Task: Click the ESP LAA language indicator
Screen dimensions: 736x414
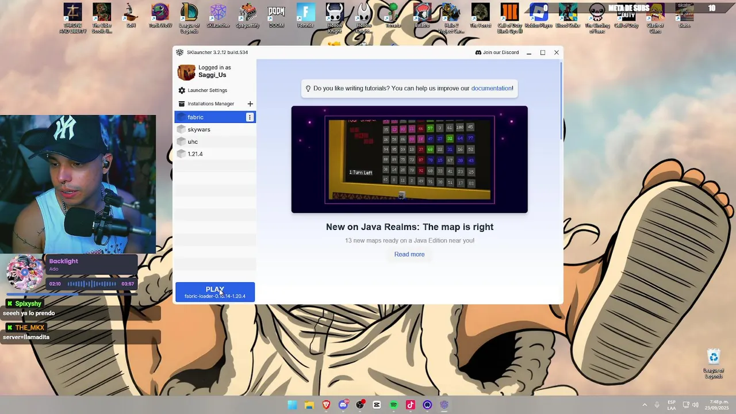Action: pyautogui.click(x=671, y=405)
